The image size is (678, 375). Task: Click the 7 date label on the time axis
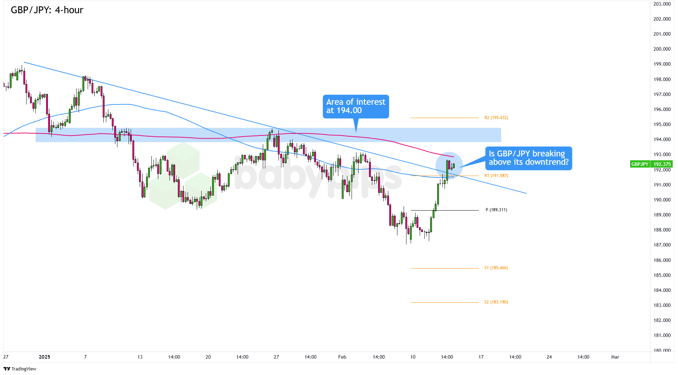[85, 357]
